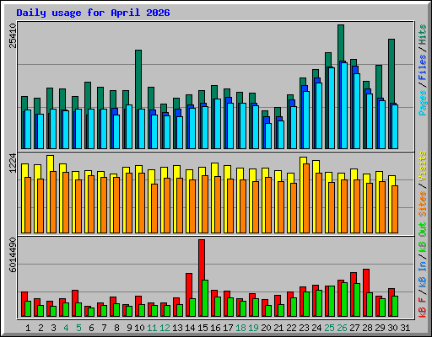432x337 pixels.
Task: Click the day 20 cyan pages bar
Action: tap(268, 136)
